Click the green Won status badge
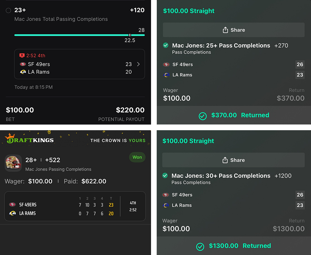The height and width of the screenshot is (255, 311). pos(137,157)
